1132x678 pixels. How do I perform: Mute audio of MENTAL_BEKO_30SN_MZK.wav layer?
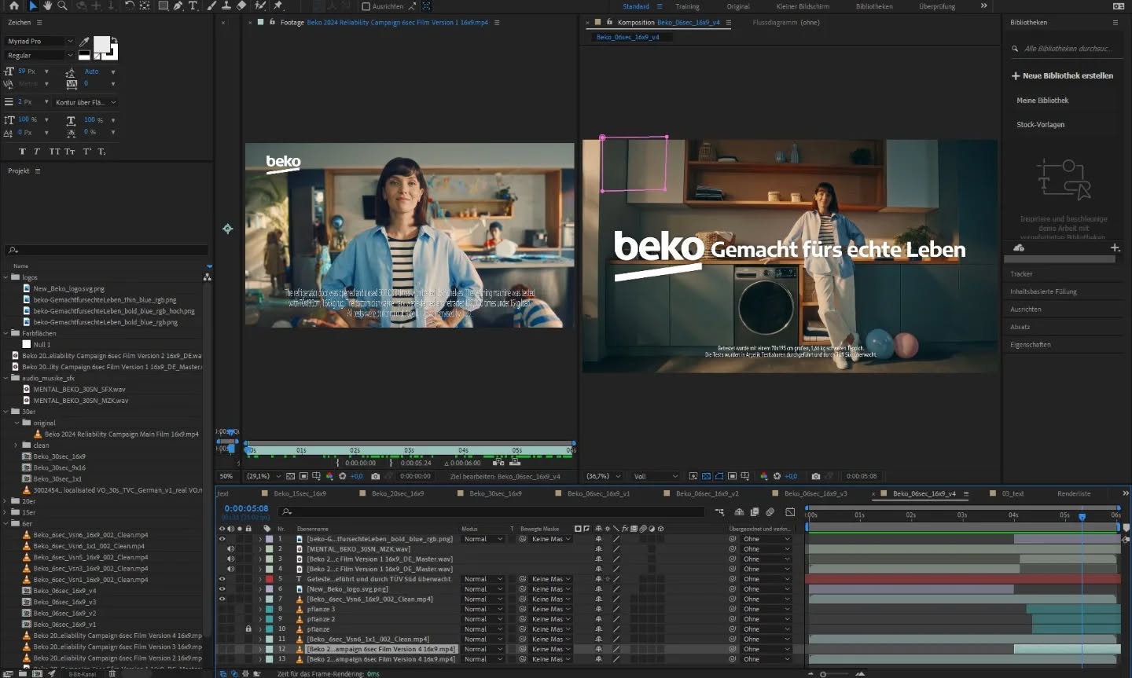(x=230, y=549)
